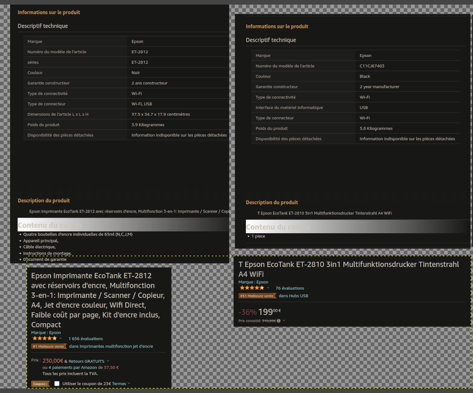Click the '1 piece' bullet

(x=258, y=236)
